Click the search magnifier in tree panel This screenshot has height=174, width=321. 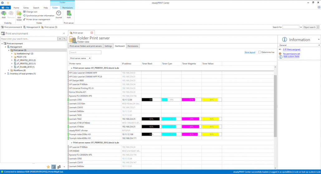click(x=65, y=39)
